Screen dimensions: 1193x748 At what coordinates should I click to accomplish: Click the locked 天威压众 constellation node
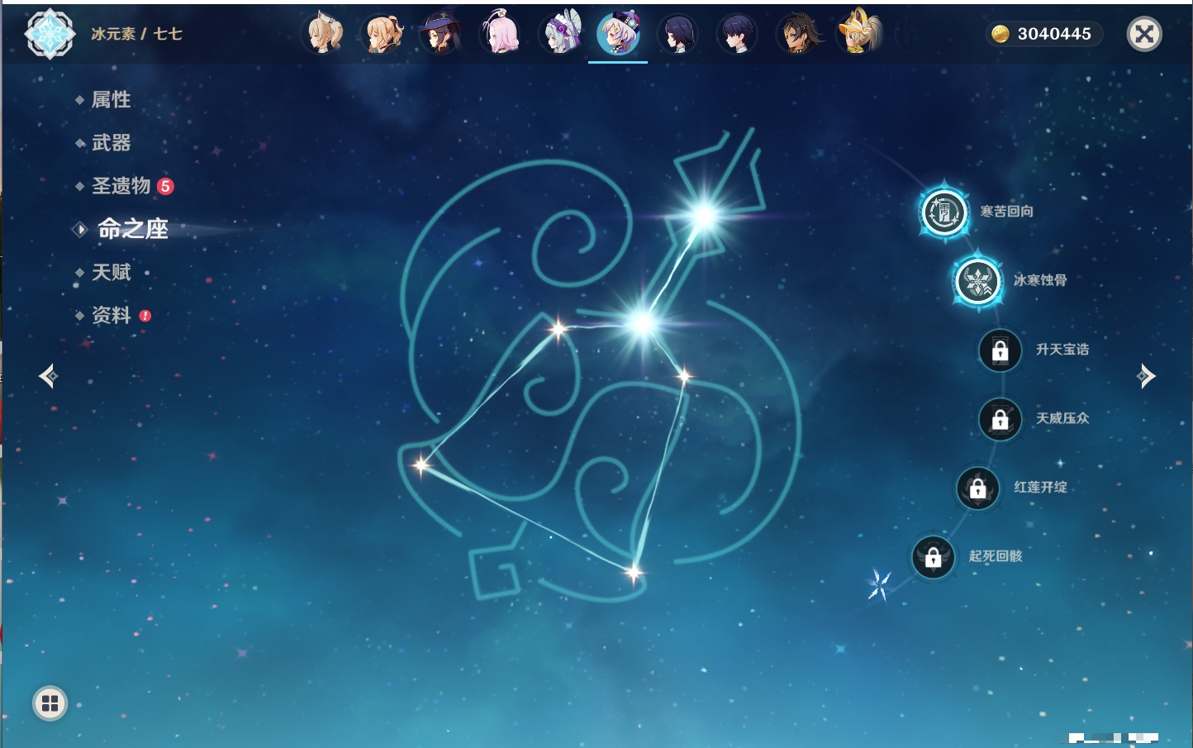1000,419
